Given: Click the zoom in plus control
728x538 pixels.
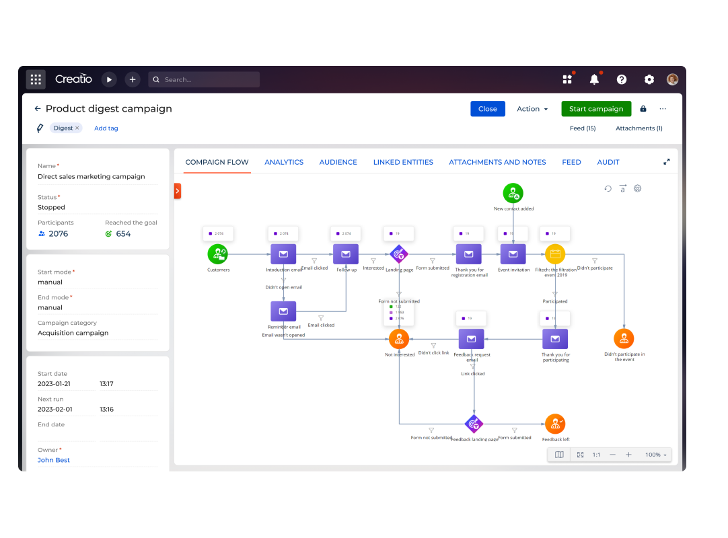Looking at the screenshot, I should point(628,455).
